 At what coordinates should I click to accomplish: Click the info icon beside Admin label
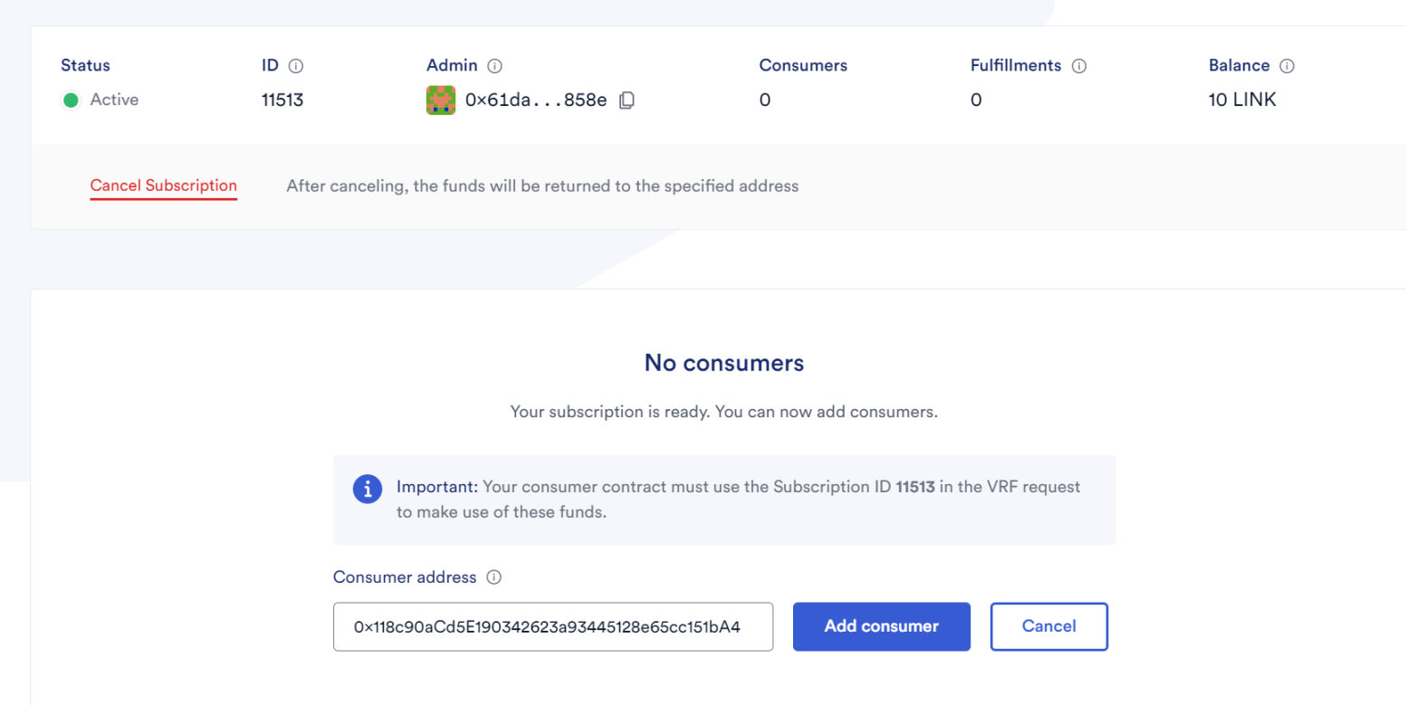[x=494, y=66]
